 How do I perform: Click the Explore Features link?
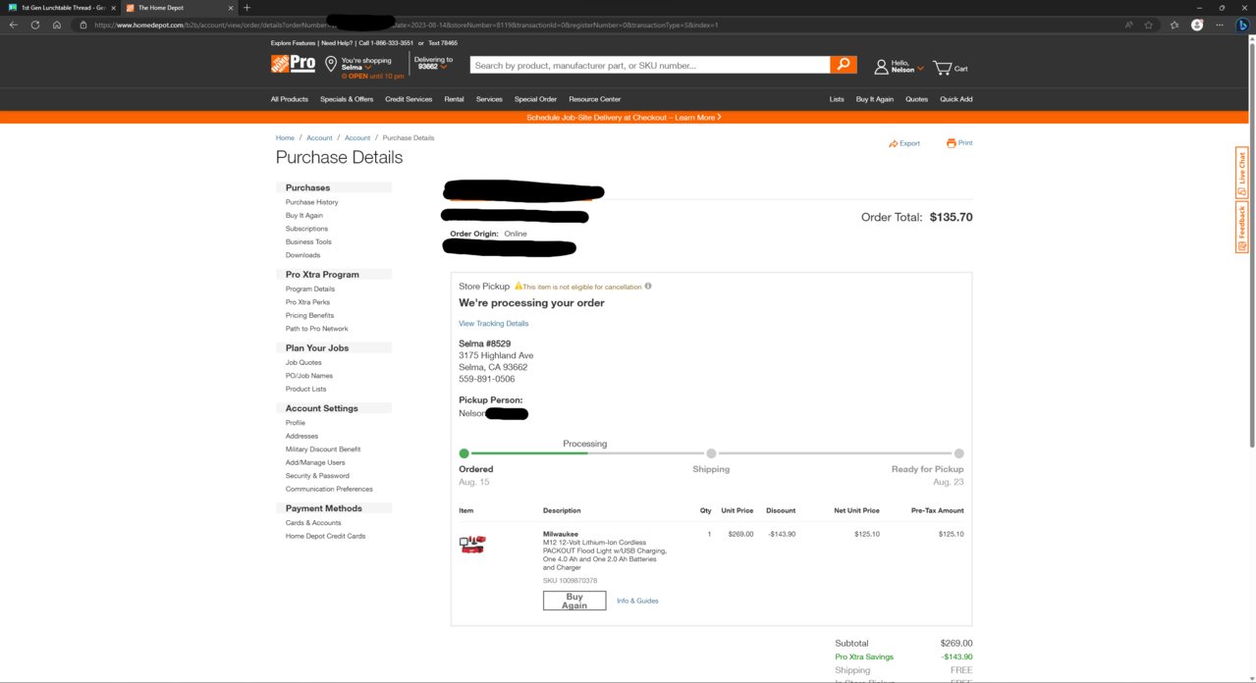tap(294, 43)
